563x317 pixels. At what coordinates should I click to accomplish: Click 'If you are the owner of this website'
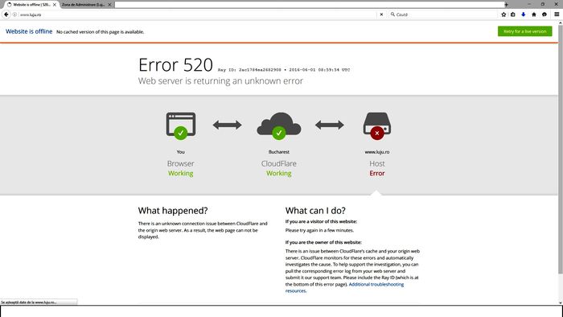[x=323, y=242]
